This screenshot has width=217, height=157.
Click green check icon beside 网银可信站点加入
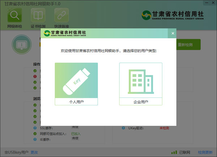click(x=35, y=134)
